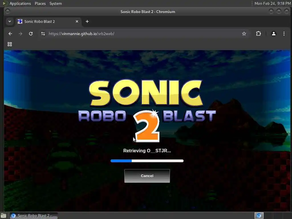Open the Applications menu
This screenshot has height=219, width=292.
20,3
